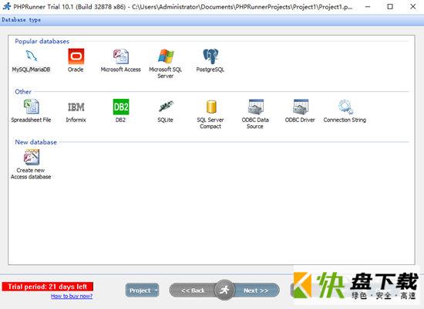Click the Trial period days left banner
This screenshot has height=309, width=424.
tap(48, 287)
